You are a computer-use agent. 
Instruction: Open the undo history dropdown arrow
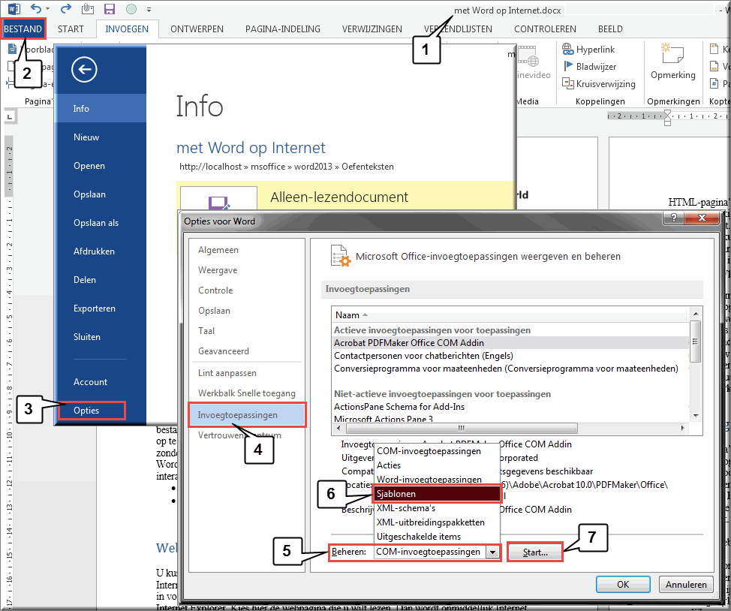tap(47, 9)
